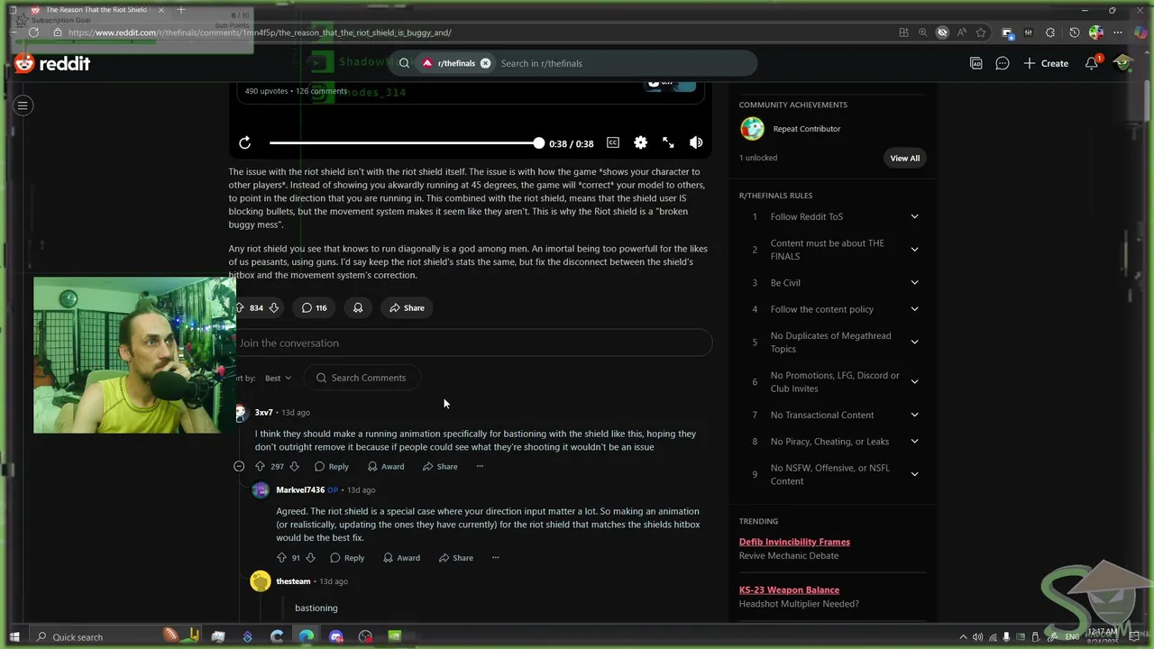Give an award to the post
1154x649 pixels.
[x=358, y=308]
